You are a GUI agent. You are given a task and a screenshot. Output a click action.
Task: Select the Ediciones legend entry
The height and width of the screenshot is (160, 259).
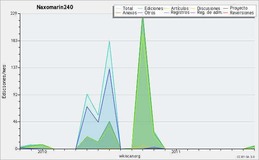point(154,8)
